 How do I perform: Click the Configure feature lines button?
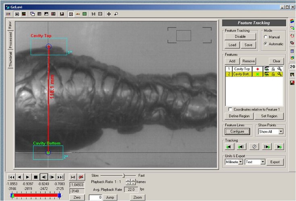tap(237, 131)
